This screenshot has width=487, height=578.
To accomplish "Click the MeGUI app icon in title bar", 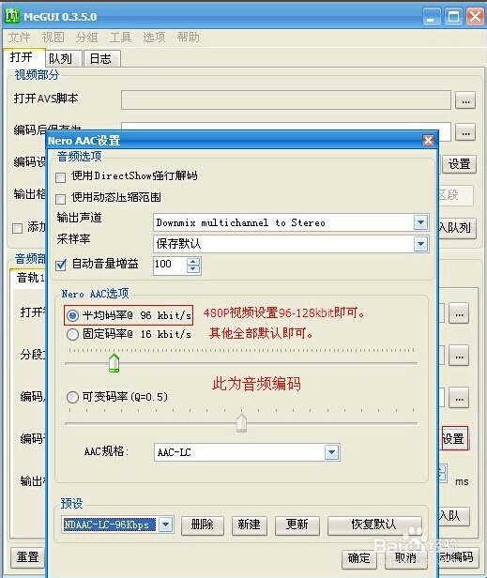I will coord(12,16).
